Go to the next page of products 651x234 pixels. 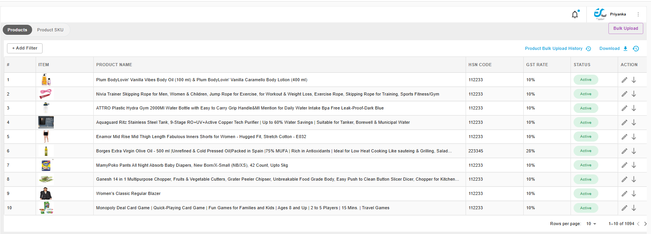(645, 224)
